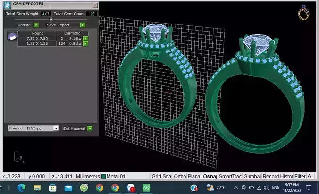Open the second Chrome icon on the taskbar
Viewport: 319px width, 194px height.
(x=115, y=188)
